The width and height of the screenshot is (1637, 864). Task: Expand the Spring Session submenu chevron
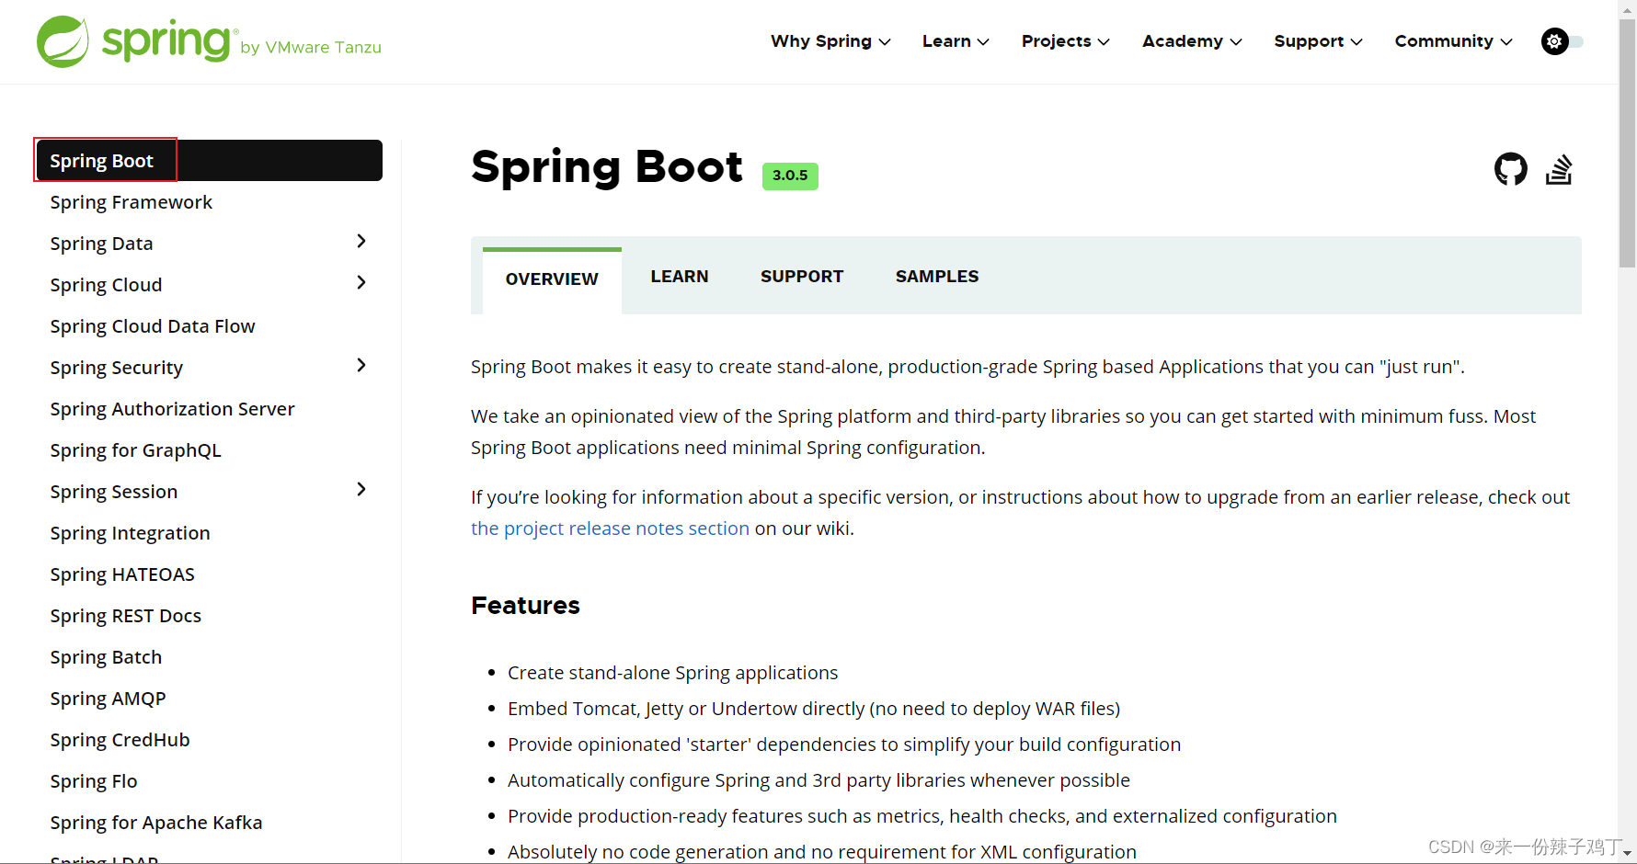pos(361,489)
